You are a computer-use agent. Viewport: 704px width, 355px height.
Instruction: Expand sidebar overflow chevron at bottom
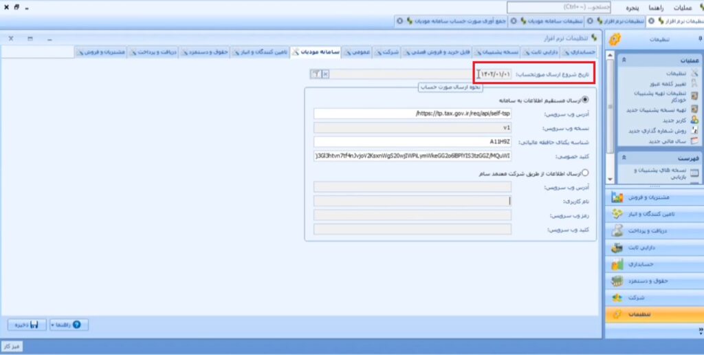(701, 331)
